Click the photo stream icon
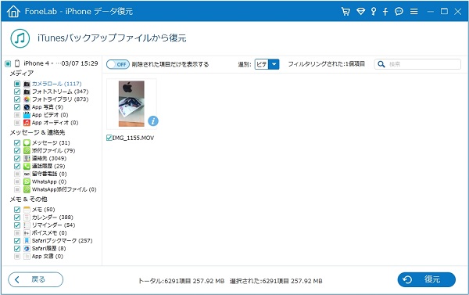Image resolution: width=469 pixels, height=295 pixels. coord(27,92)
